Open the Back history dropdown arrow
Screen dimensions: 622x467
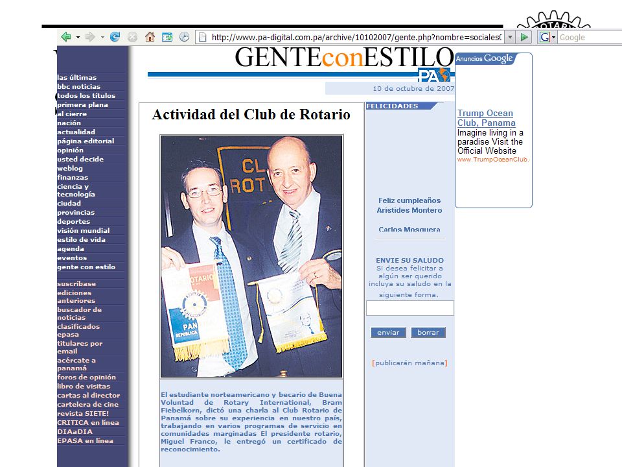pyautogui.click(x=78, y=38)
